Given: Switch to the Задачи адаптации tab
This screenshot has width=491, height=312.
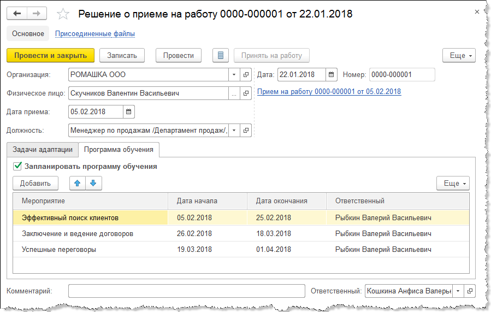Looking at the screenshot, I should (x=43, y=149).
